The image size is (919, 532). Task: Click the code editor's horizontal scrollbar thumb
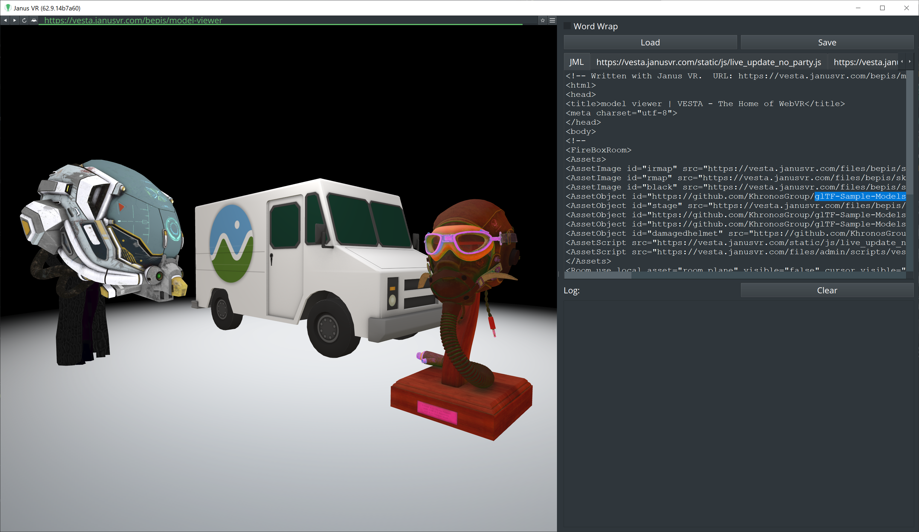(x=598, y=276)
